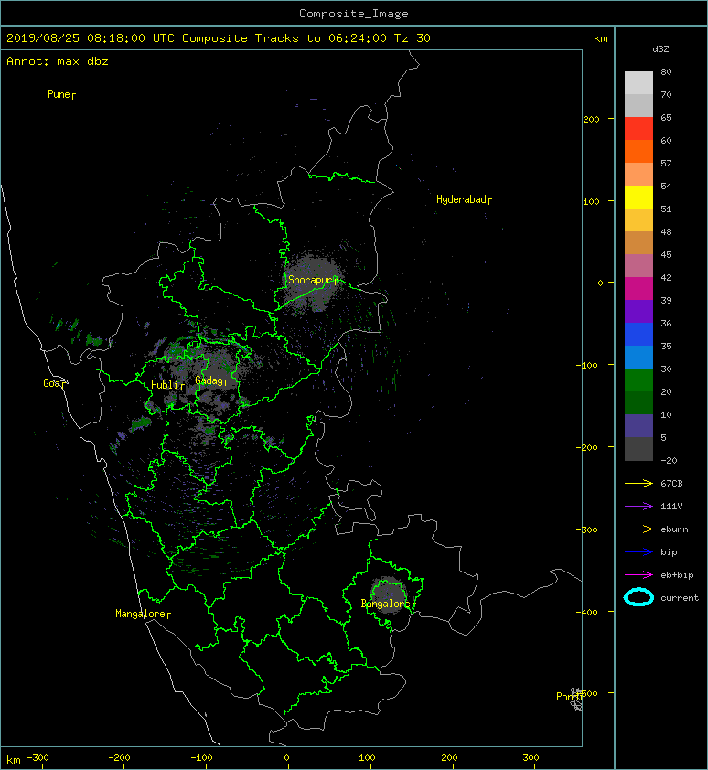The image size is (708, 770).
Task: Click the Composite_Image title text
Action: 354,14
